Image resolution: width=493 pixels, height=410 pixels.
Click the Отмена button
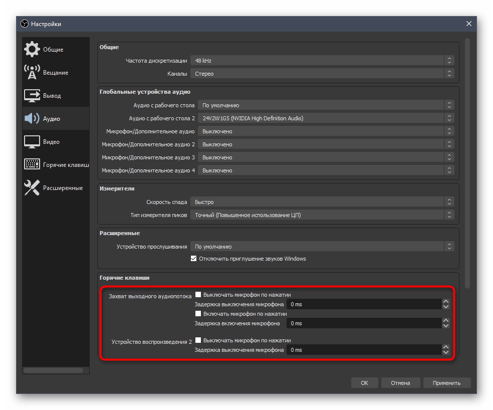click(400, 383)
